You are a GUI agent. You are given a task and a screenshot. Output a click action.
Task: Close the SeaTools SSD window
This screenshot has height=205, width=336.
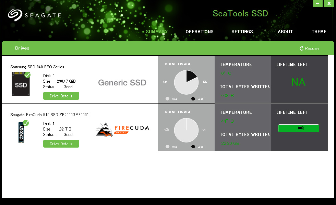(x=329, y=3)
